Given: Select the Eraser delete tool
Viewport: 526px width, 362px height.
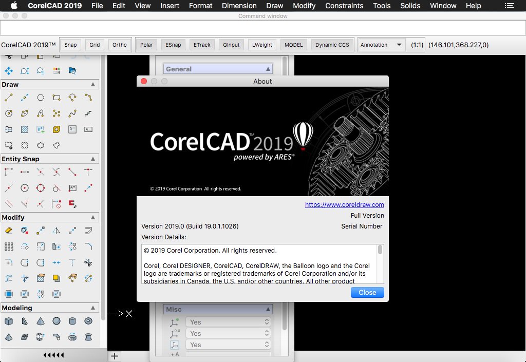Looking at the screenshot, I should [9, 231].
